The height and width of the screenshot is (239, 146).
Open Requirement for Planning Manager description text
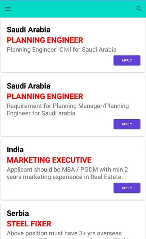point(68,109)
